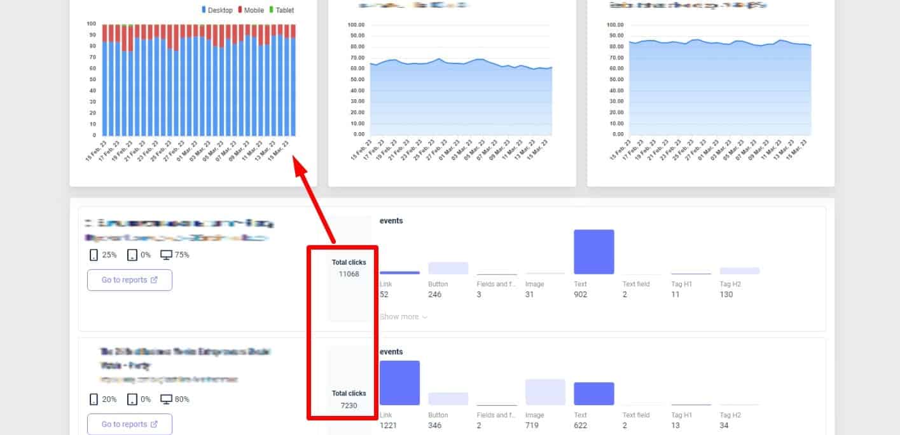Click the desktop monitor icon showing 80%
The image size is (900, 435).
166,399
